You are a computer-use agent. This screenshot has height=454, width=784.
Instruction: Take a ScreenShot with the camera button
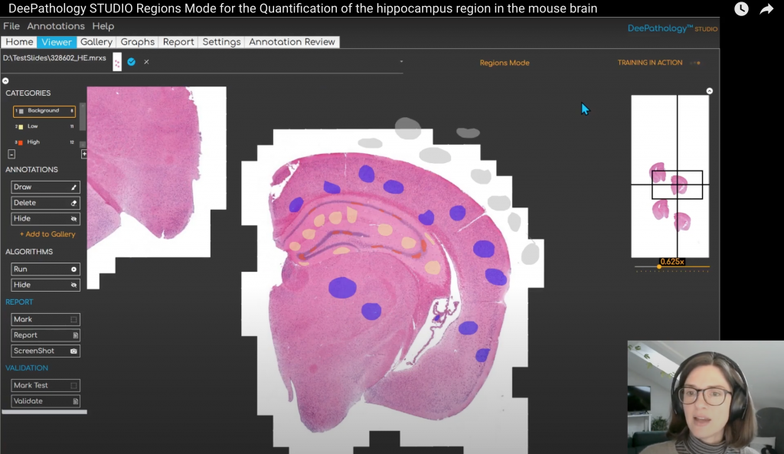click(45, 351)
